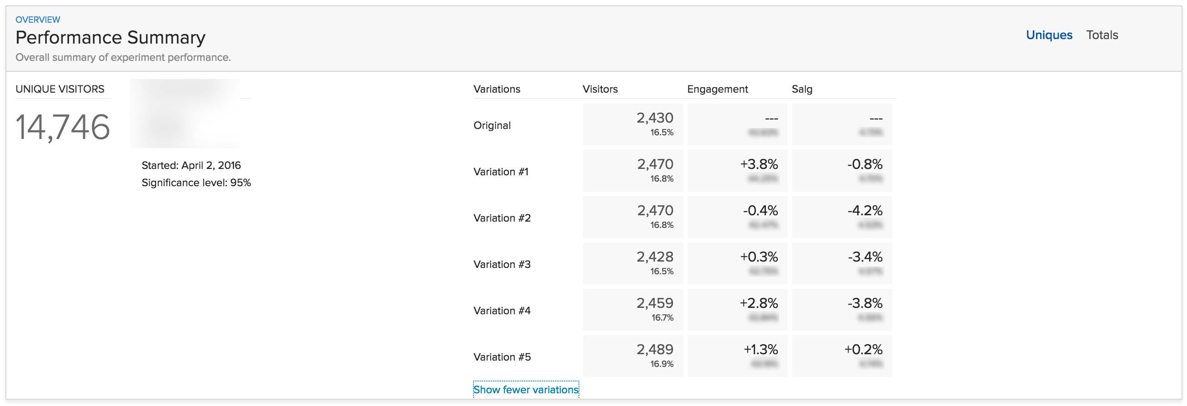
Task: Collapse list with Show fewer variations
Action: click(x=526, y=390)
